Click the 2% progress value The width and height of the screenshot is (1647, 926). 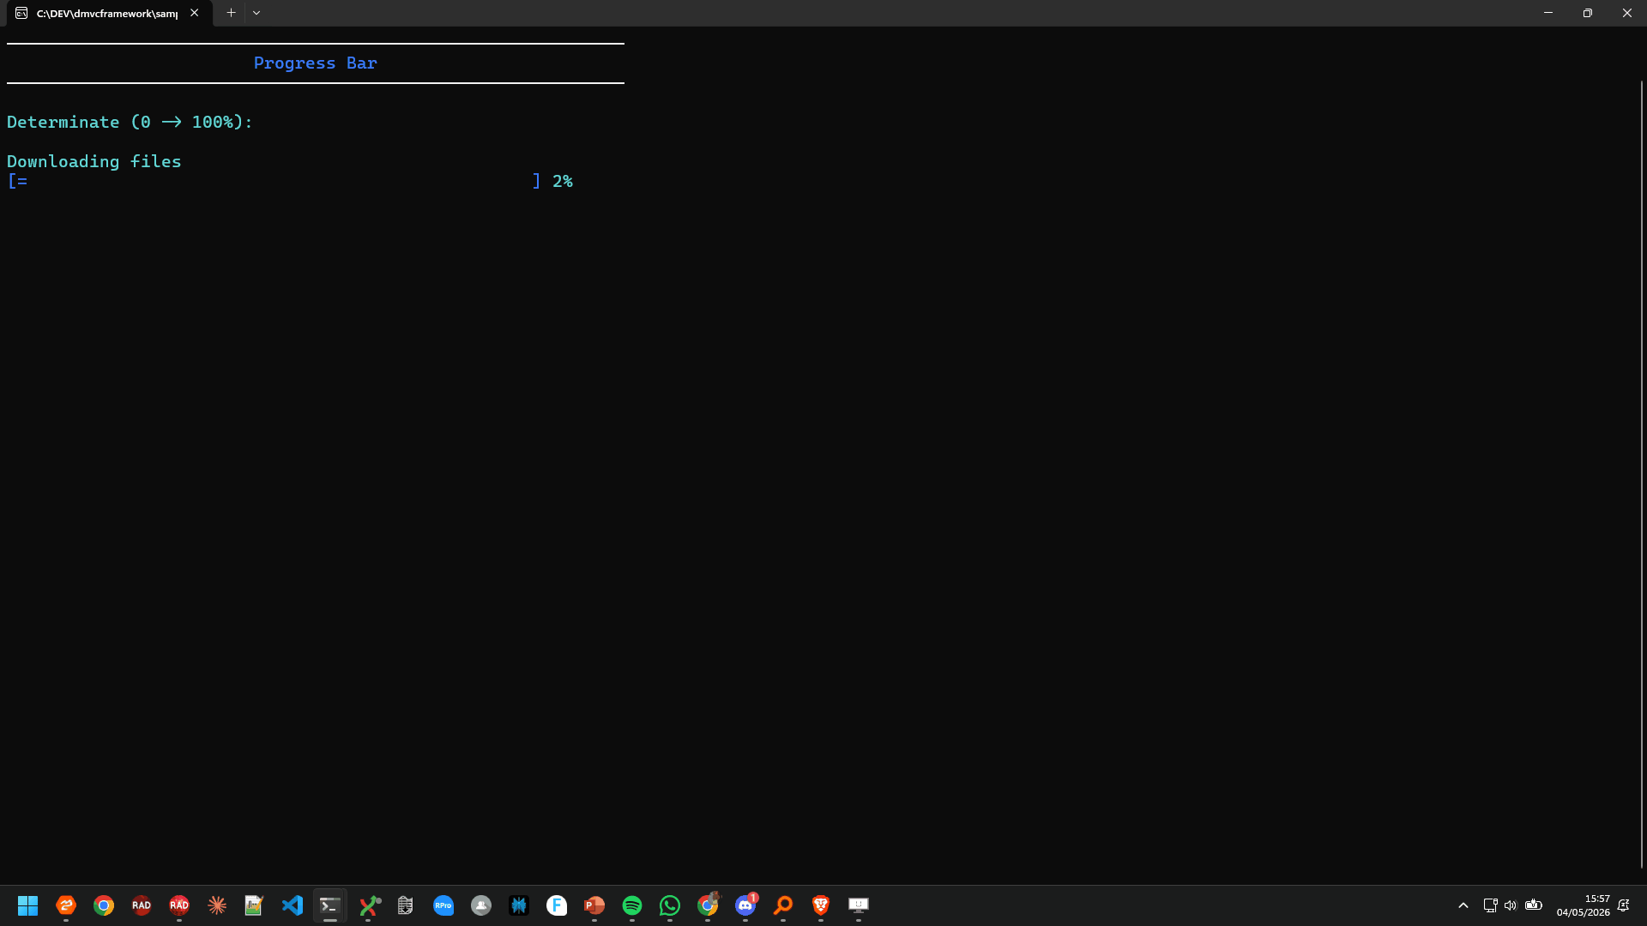pyautogui.click(x=563, y=181)
